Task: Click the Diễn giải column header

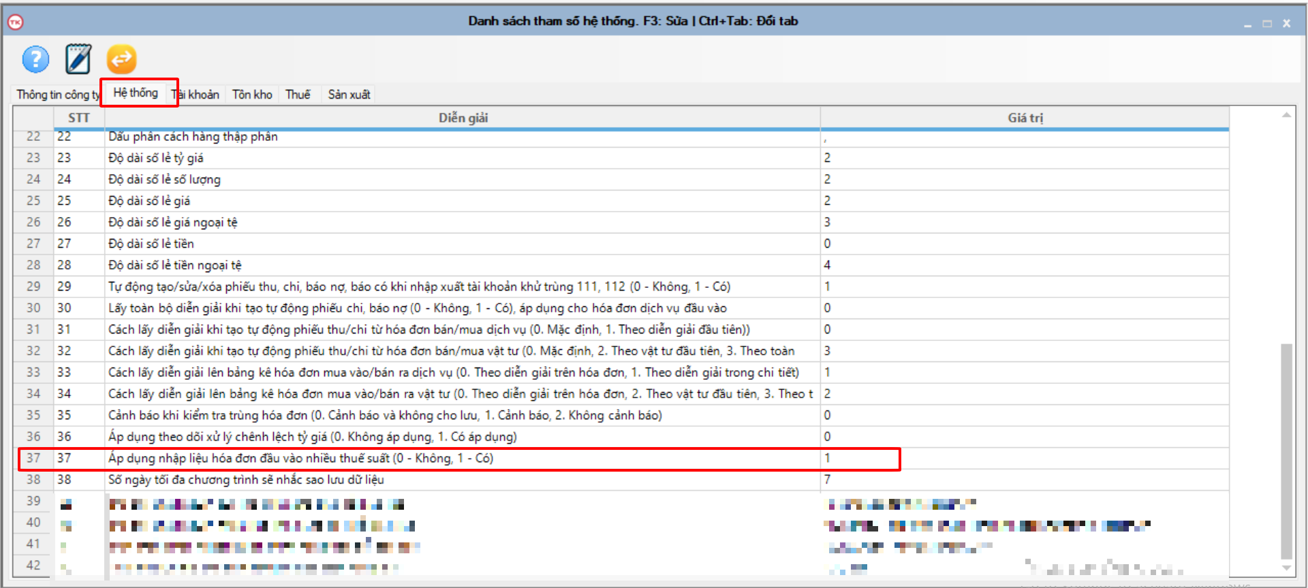Action: (463, 118)
